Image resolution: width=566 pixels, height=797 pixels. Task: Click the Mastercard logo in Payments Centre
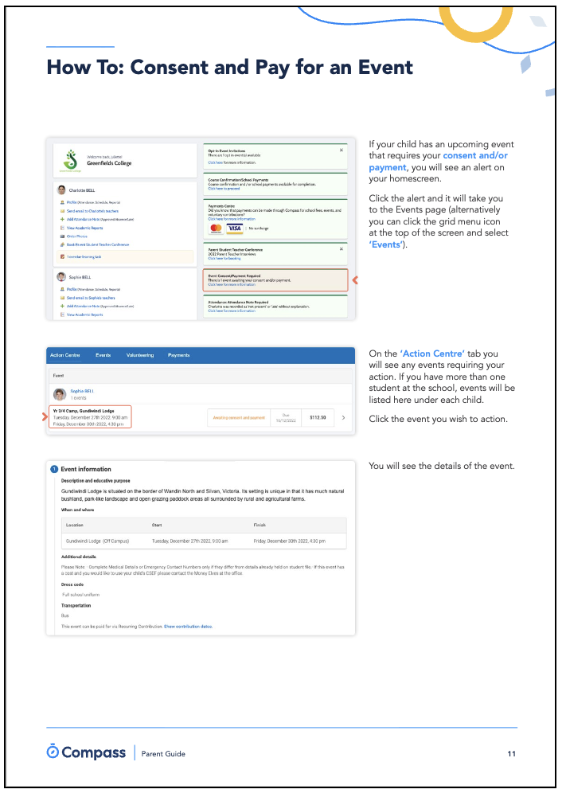pyautogui.click(x=216, y=229)
